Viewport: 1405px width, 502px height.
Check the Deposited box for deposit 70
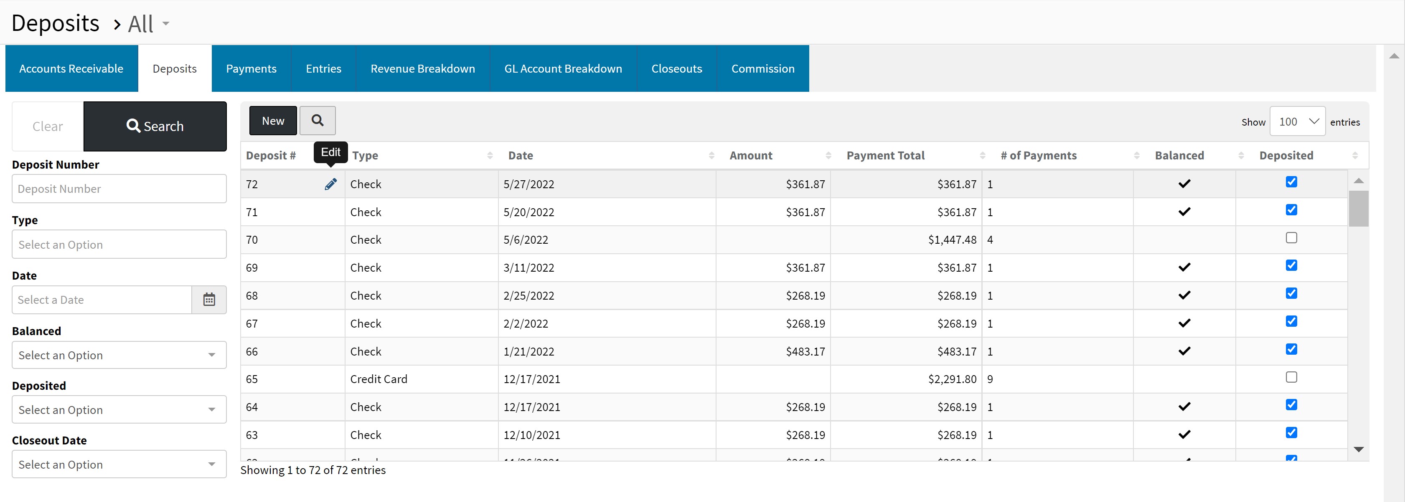pyautogui.click(x=1291, y=238)
